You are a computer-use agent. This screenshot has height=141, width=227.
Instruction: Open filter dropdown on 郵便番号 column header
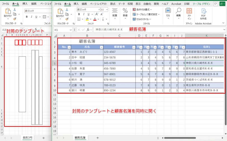pyautogui.click(x=134, y=47)
